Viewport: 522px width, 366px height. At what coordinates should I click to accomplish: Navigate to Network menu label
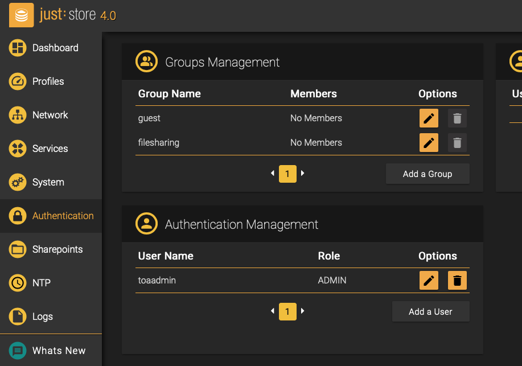click(x=50, y=115)
